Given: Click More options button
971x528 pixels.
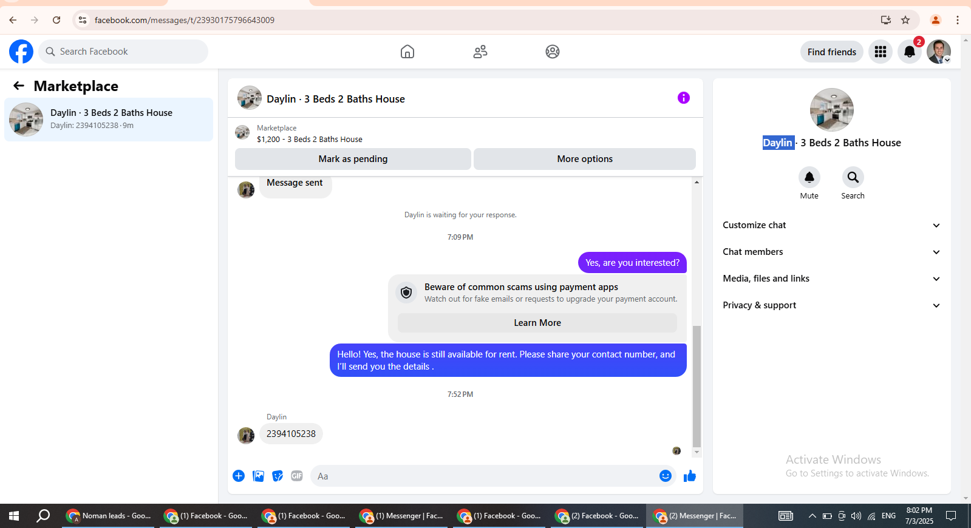Looking at the screenshot, I should tap(585, 159).
